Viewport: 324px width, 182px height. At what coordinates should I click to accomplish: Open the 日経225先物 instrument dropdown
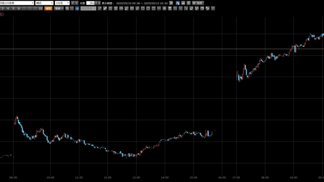17,3
